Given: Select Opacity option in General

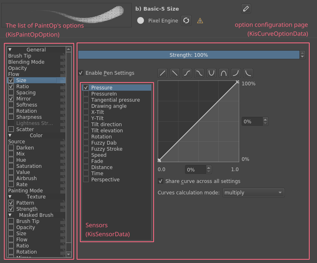Looking at the screenshot, I should coord(18,68).
